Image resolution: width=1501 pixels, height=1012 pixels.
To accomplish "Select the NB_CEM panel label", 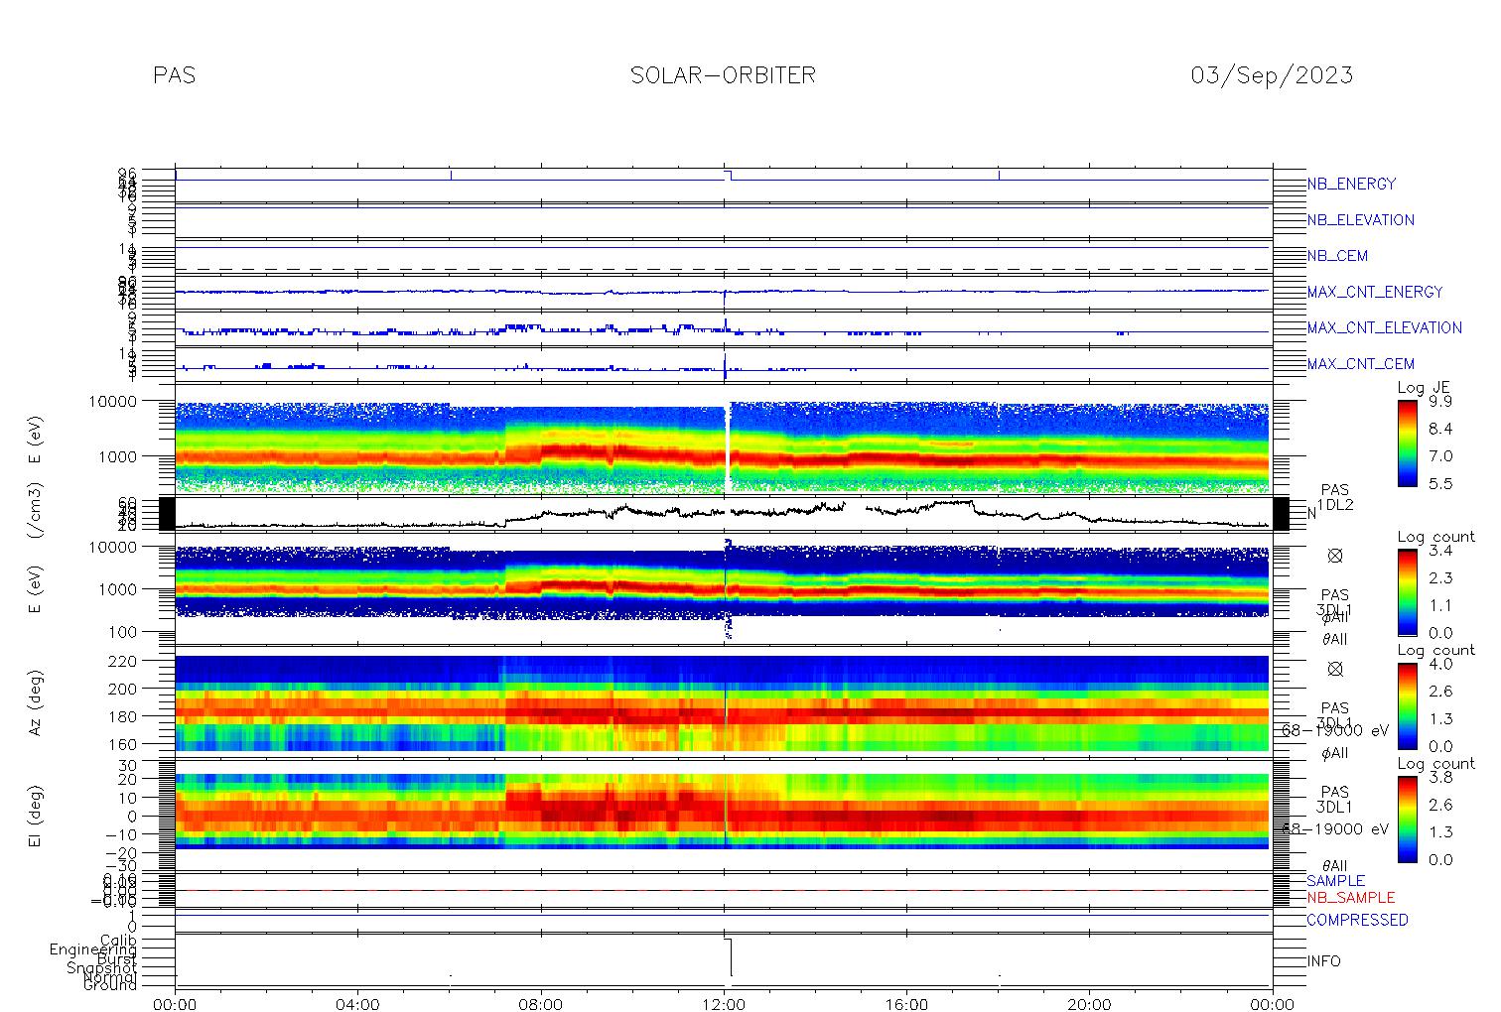I will (x=1337, y=256).
